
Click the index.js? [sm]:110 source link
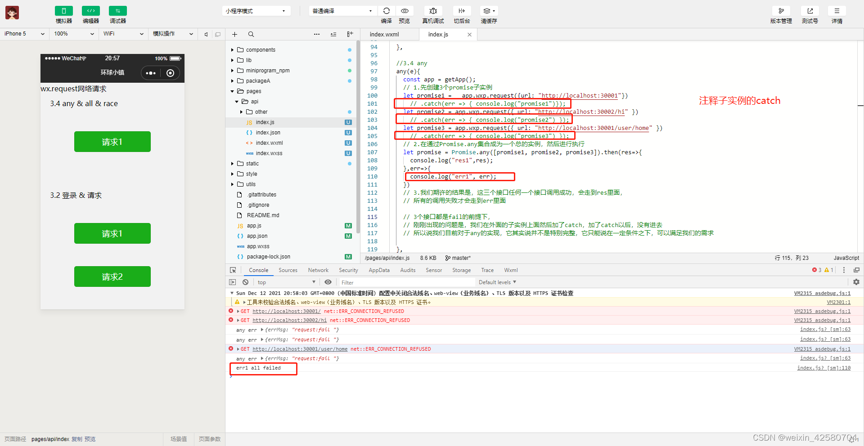(x=824, y=368)
